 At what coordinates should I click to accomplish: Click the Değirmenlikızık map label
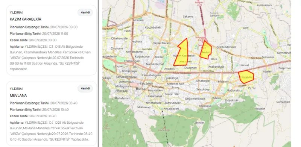195,99
